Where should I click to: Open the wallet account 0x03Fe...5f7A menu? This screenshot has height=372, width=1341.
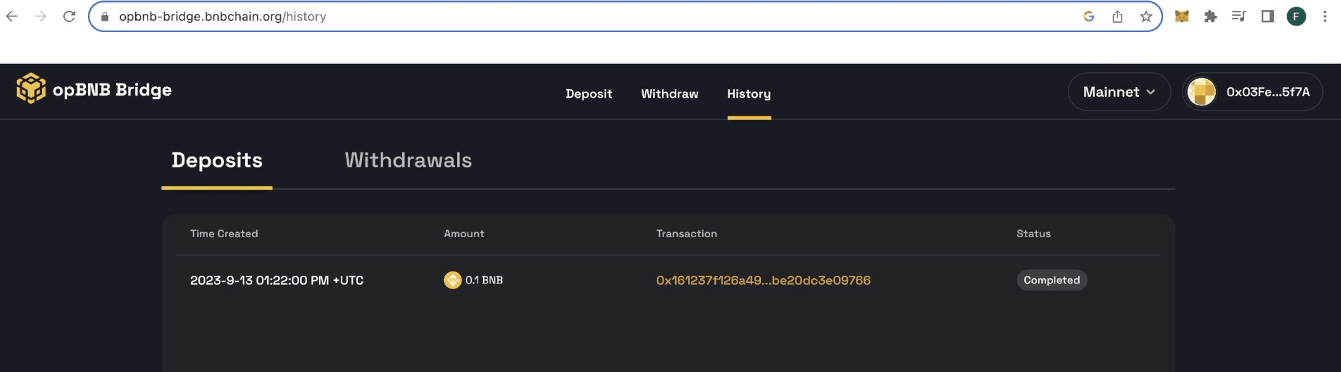coord(1252,92)
